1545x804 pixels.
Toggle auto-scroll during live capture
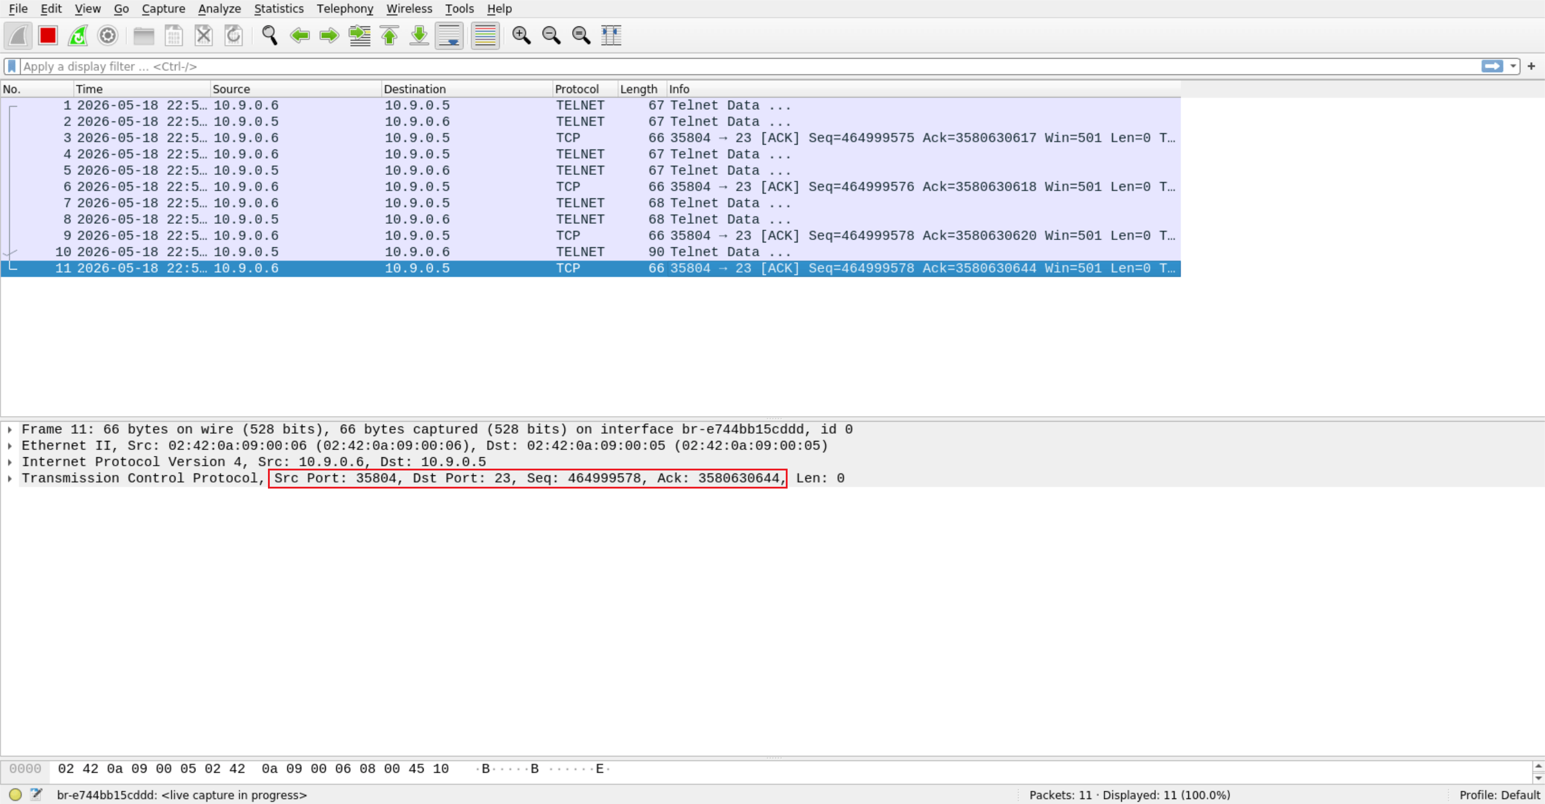pos(450,36)
